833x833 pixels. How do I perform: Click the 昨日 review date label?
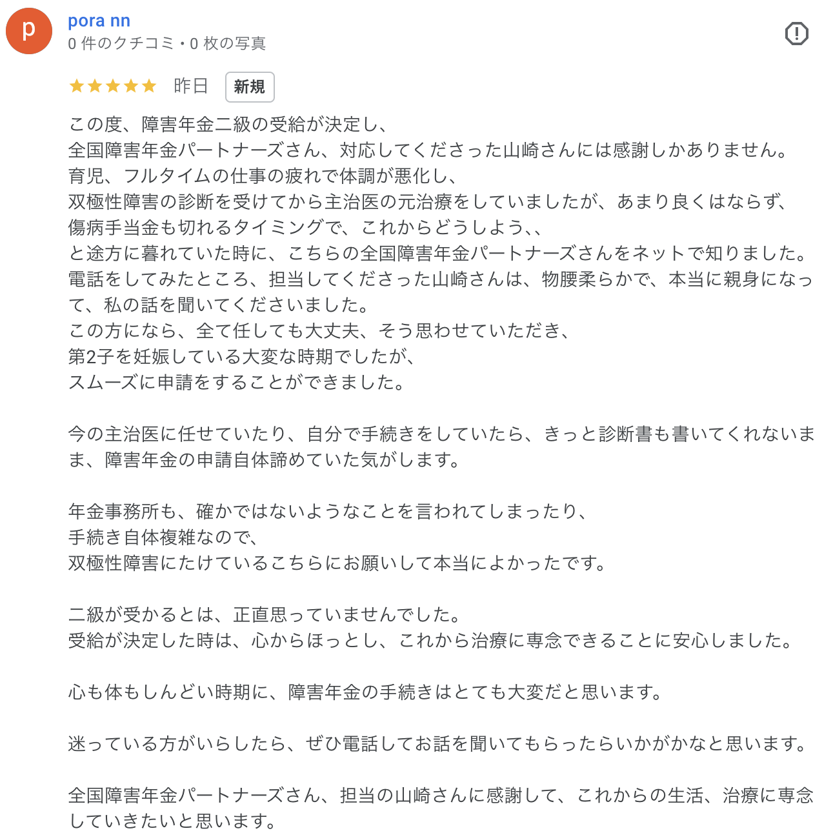pyautogui.click(x=190, y=86)
